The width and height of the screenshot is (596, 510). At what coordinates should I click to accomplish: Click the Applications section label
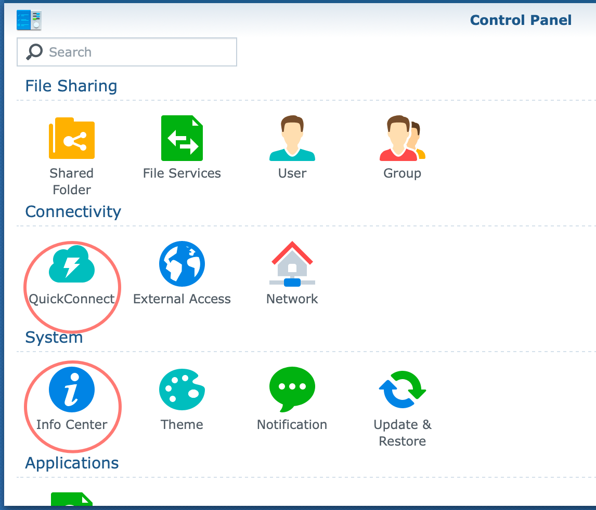[x=71, y=463]
